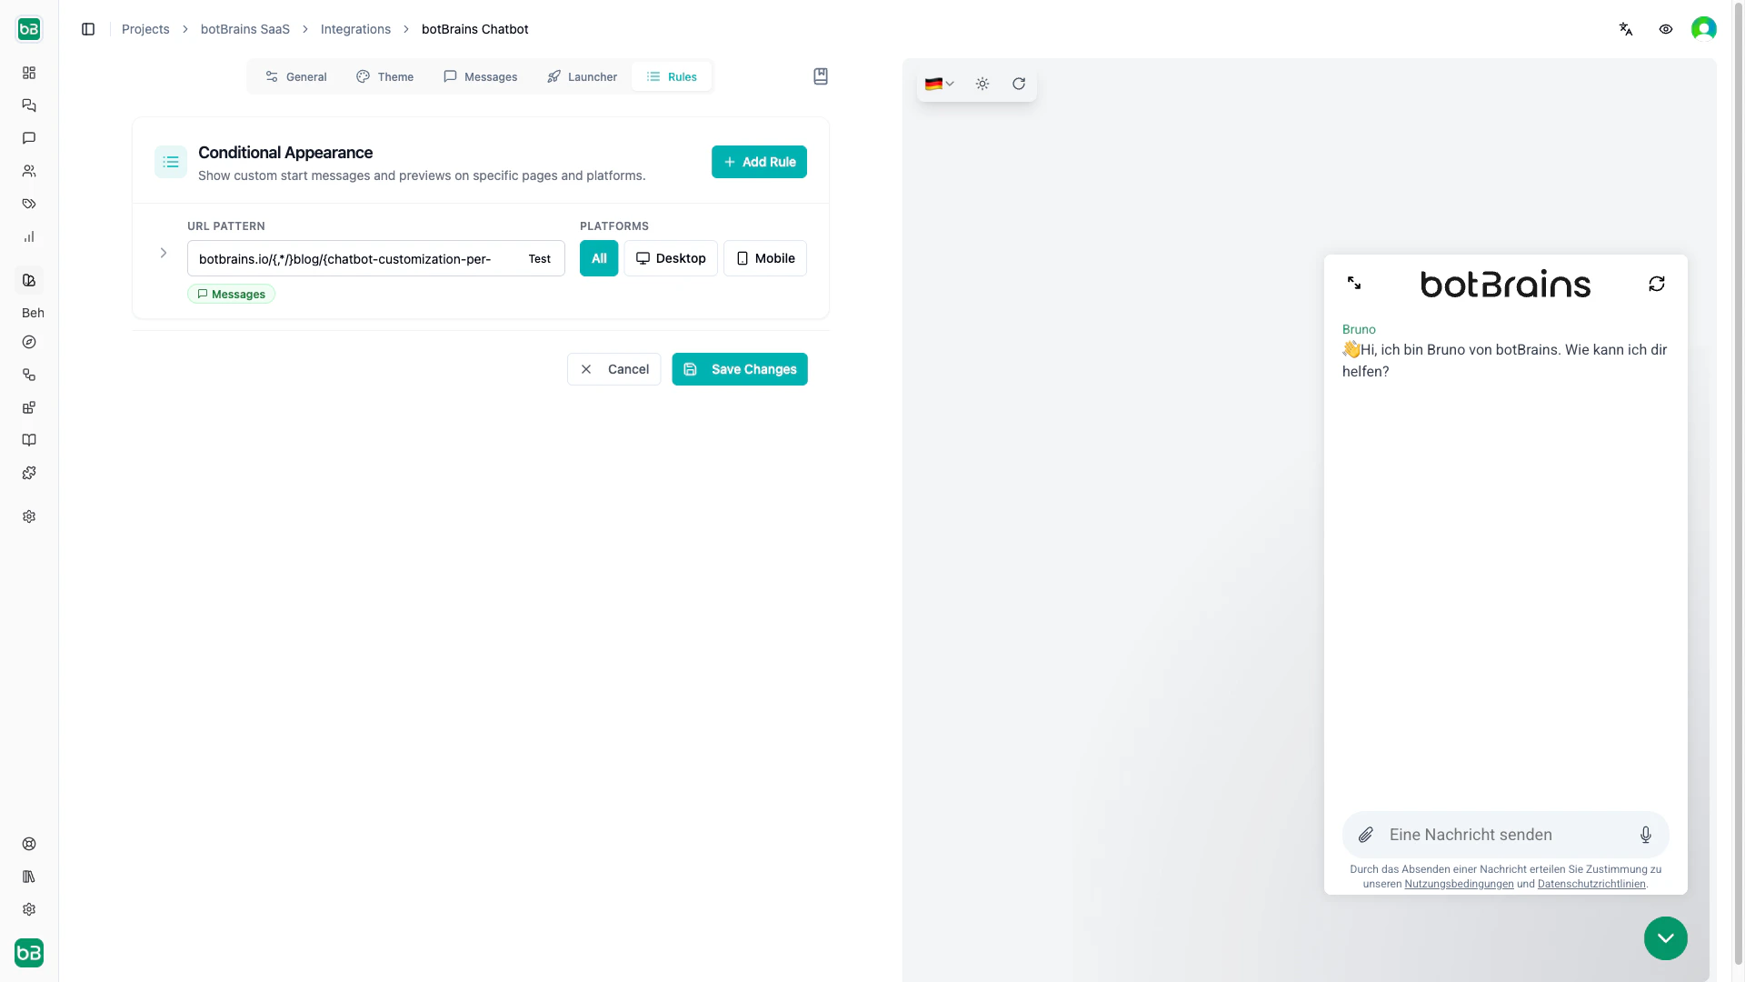Viewport: 1745px width, 982px height.
Task: Click Test in URL pattern field
Action: 540,259
